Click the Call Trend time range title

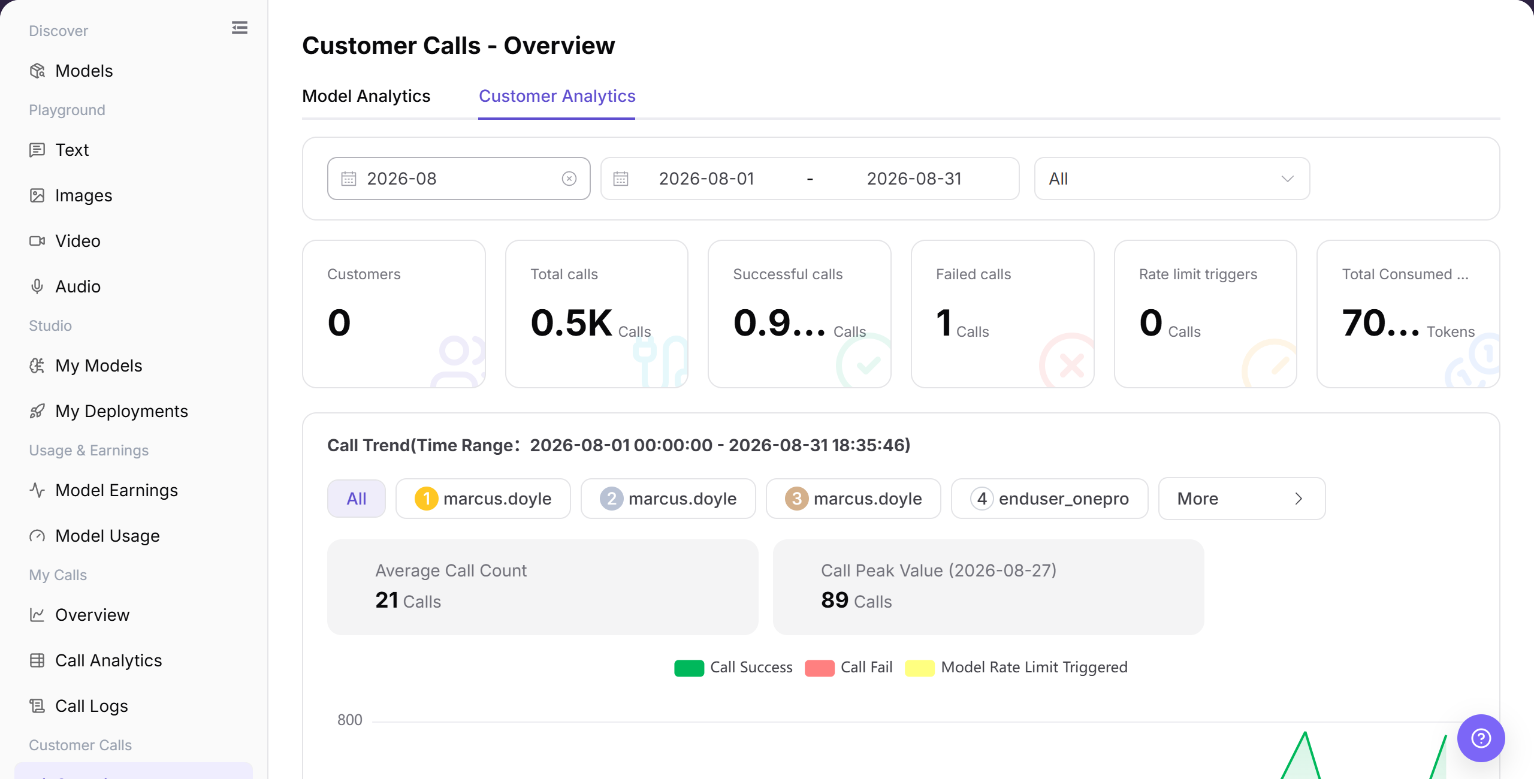(x=619, y=445)
